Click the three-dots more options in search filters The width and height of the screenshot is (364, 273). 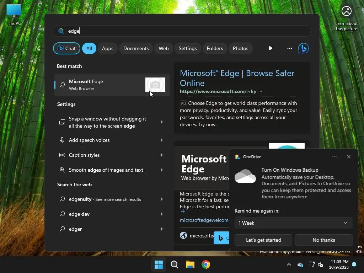tap(289, 48)
